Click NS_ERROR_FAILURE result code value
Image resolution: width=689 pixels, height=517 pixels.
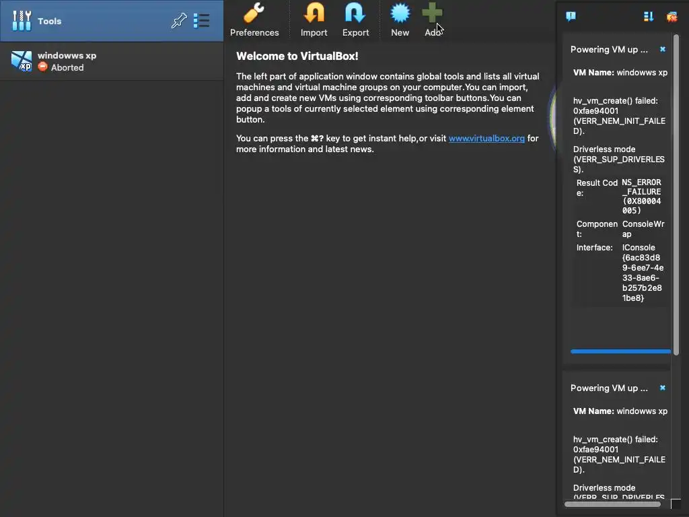click(641, 196)
